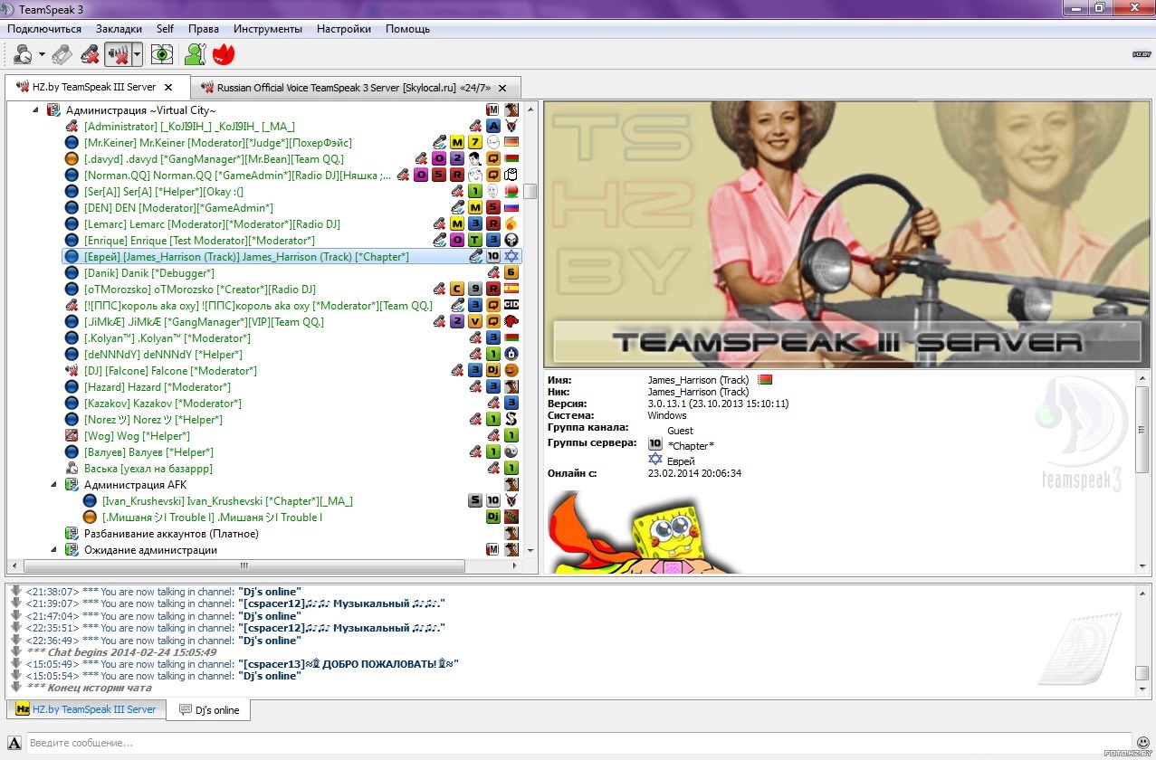The height and width of the screenshot is (760, 1156).
Task: Click the tag-shaped icon left of microphone mute
Action: coord(62,54)
